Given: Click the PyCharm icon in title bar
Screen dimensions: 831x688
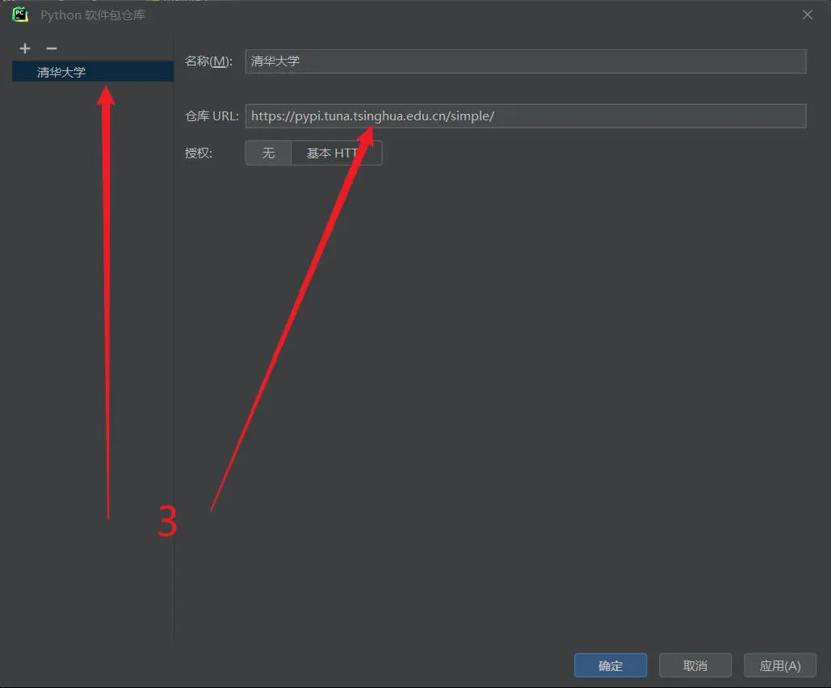Looking at the screenshot, I should click(20, 15).
